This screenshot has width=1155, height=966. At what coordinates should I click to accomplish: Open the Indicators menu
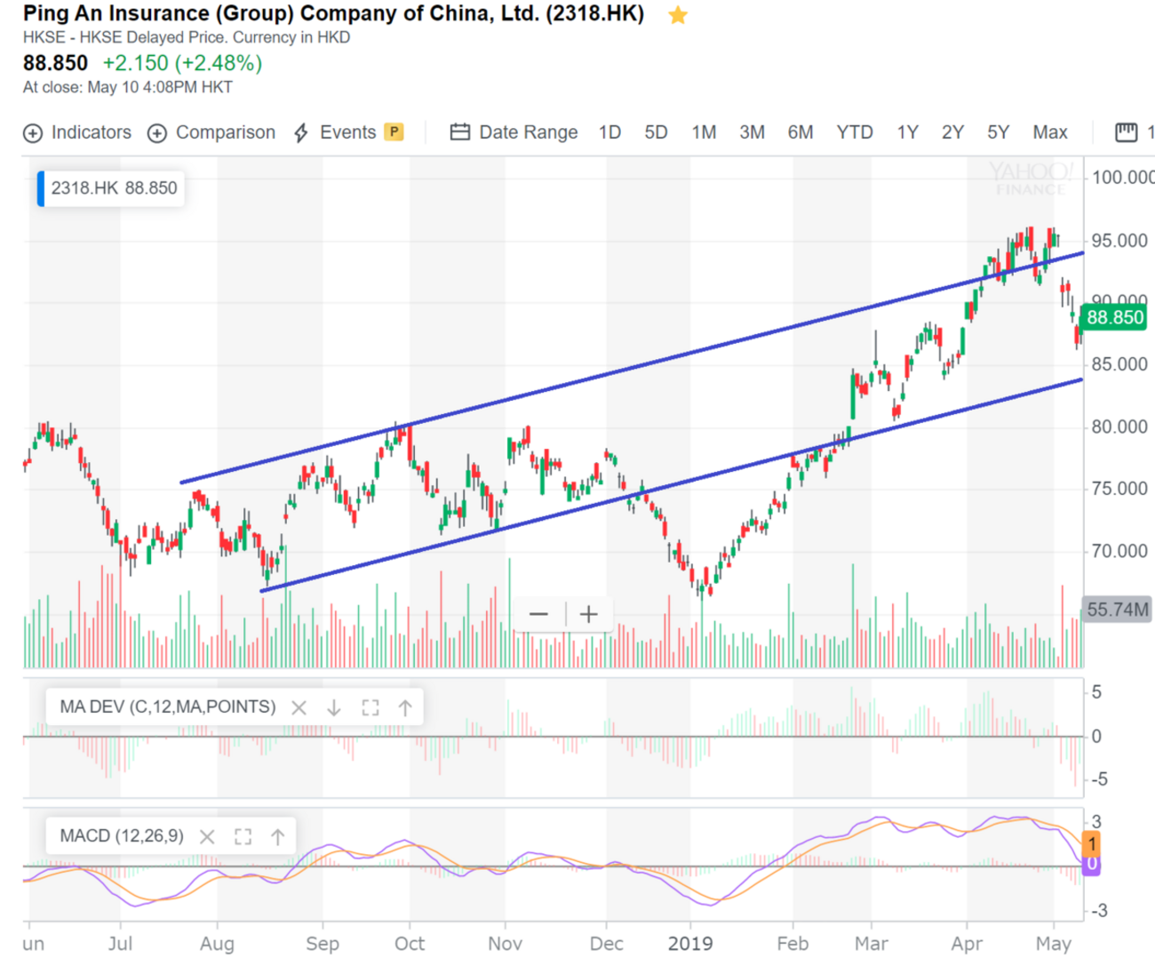[77, 132]
